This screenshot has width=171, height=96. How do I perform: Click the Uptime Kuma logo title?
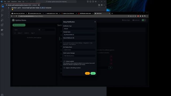point(19,20)
